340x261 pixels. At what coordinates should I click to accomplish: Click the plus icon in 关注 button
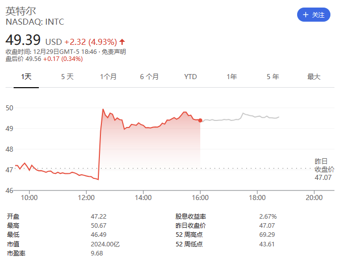pos(305,15)
